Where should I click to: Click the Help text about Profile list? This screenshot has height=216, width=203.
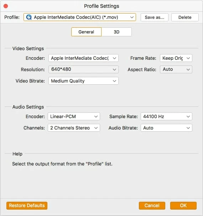pos(62,164)
